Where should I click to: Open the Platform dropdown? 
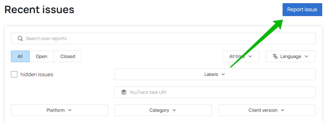tap(59, 110)
